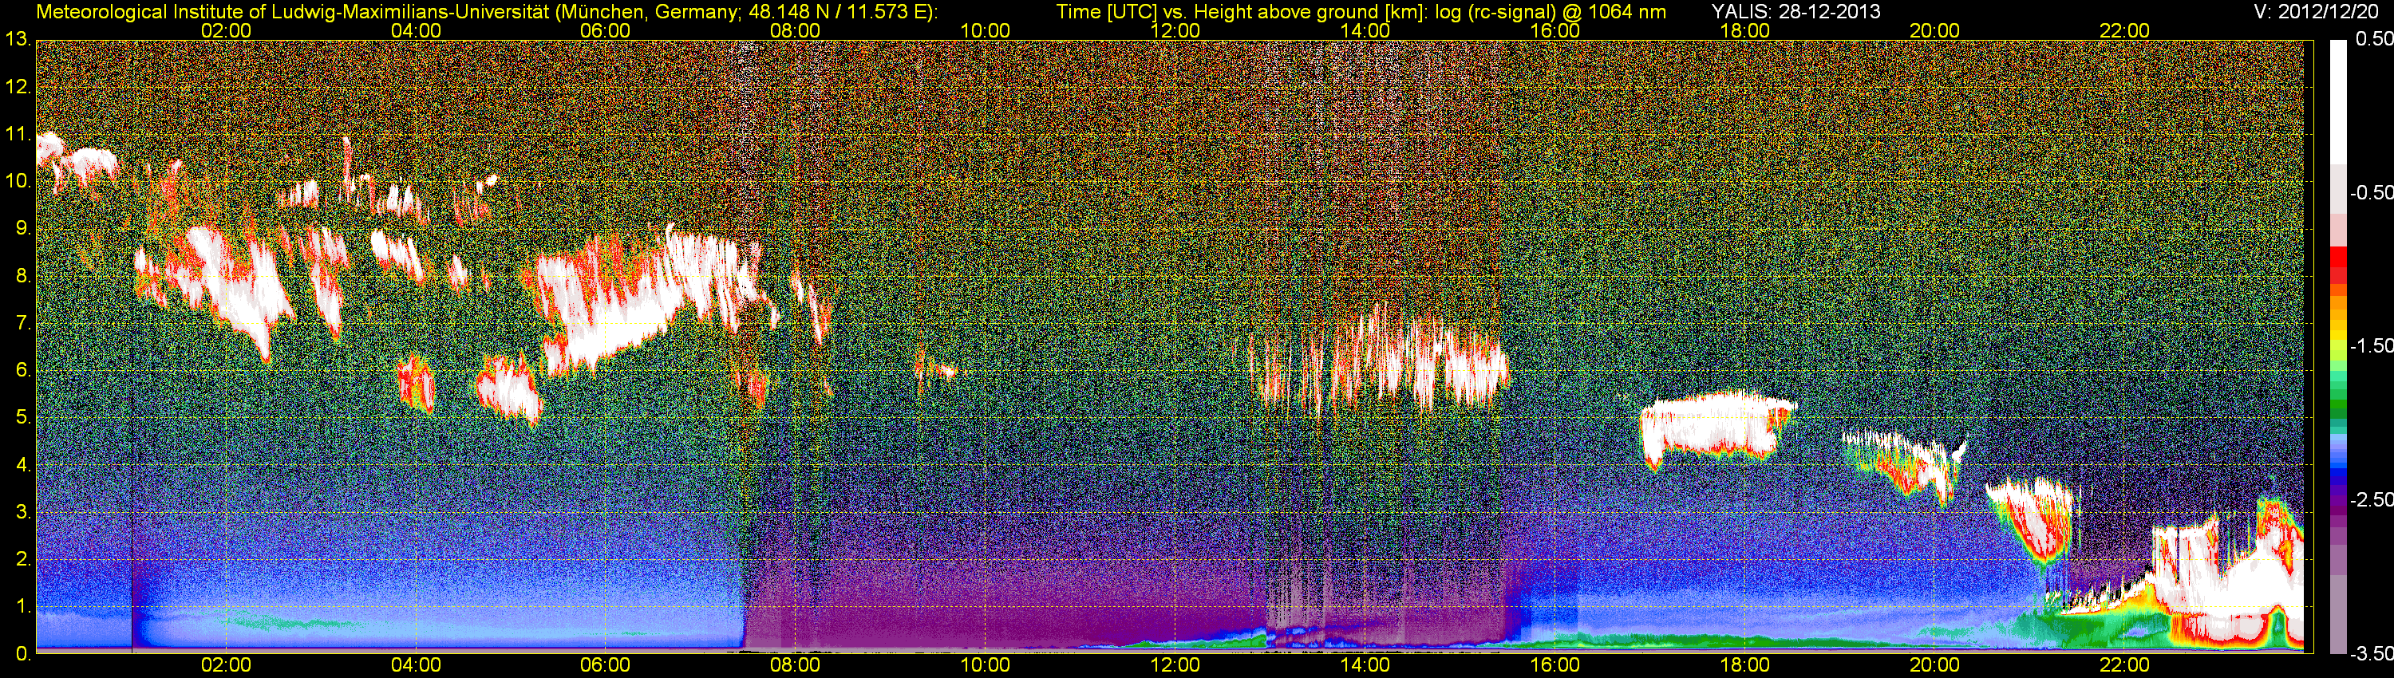
Task: Click the -0.50 value on the color scale
Action: [2370, 192]
